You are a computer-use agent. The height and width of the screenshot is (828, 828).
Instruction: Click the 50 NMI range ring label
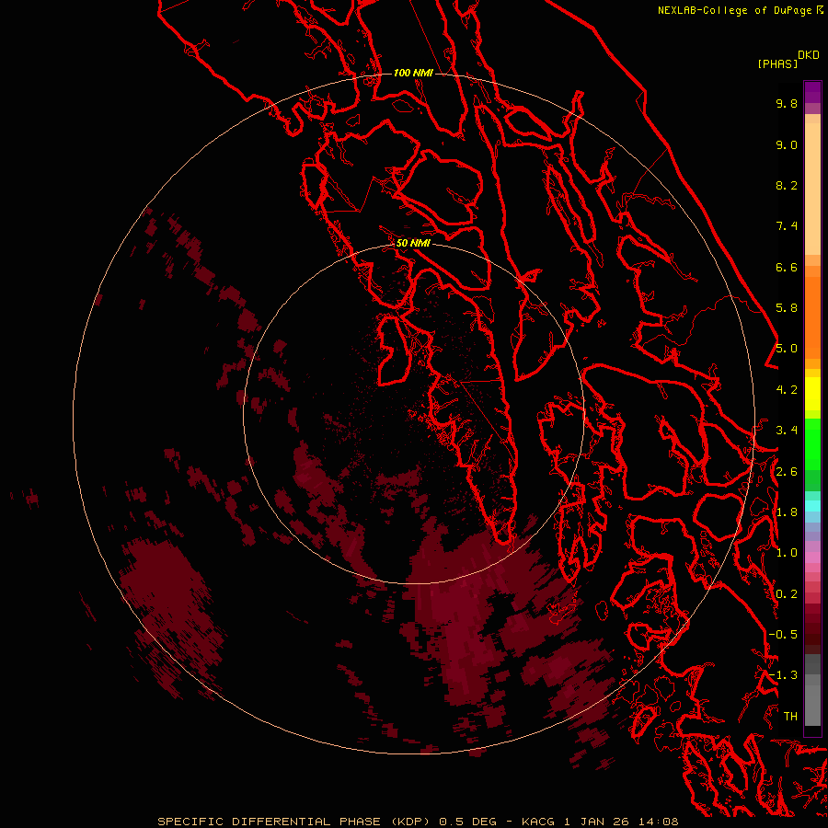click(413, 243)
